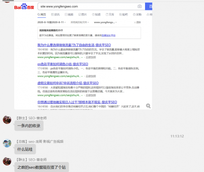Click the 找到相关结果数约35个 result count text

[51, 30]
